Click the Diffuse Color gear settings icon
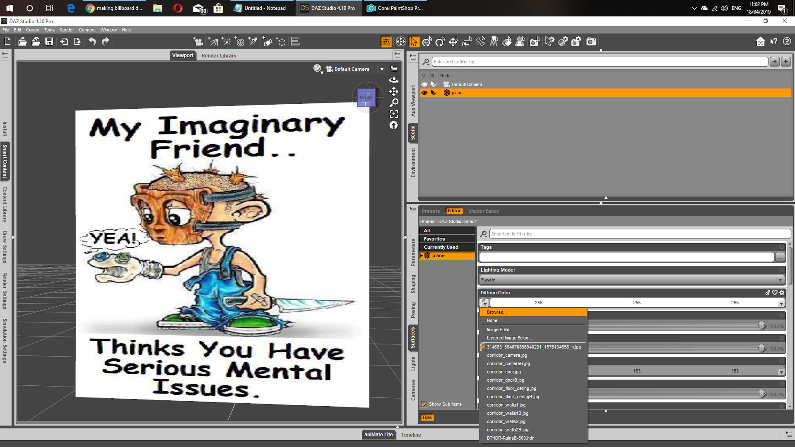Viewport: 795px width, 447px height. (782, 292)
